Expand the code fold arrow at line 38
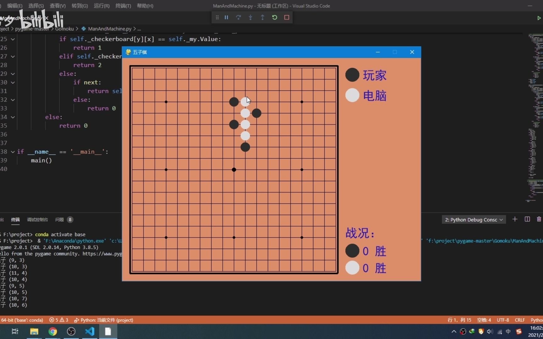543x339 pixels. pyautogui.click(x=13, y=152)
